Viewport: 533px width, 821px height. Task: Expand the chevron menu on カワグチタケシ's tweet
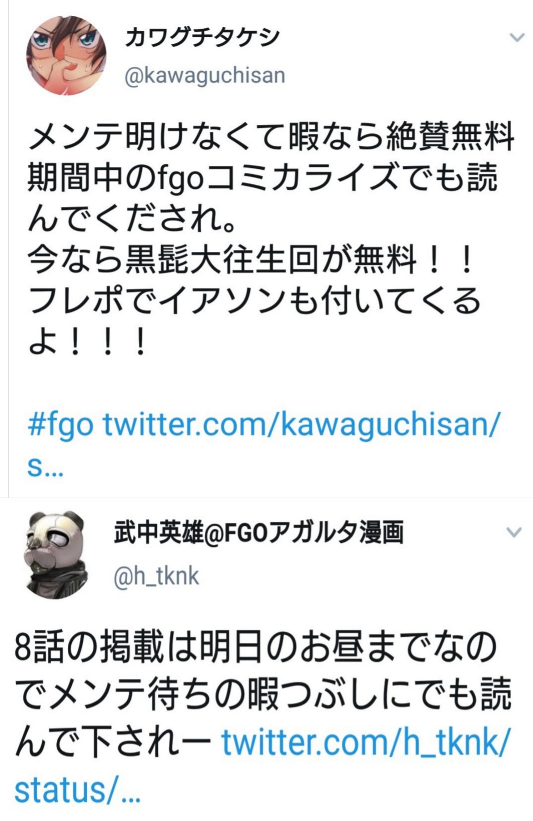(x=517, y=37)
